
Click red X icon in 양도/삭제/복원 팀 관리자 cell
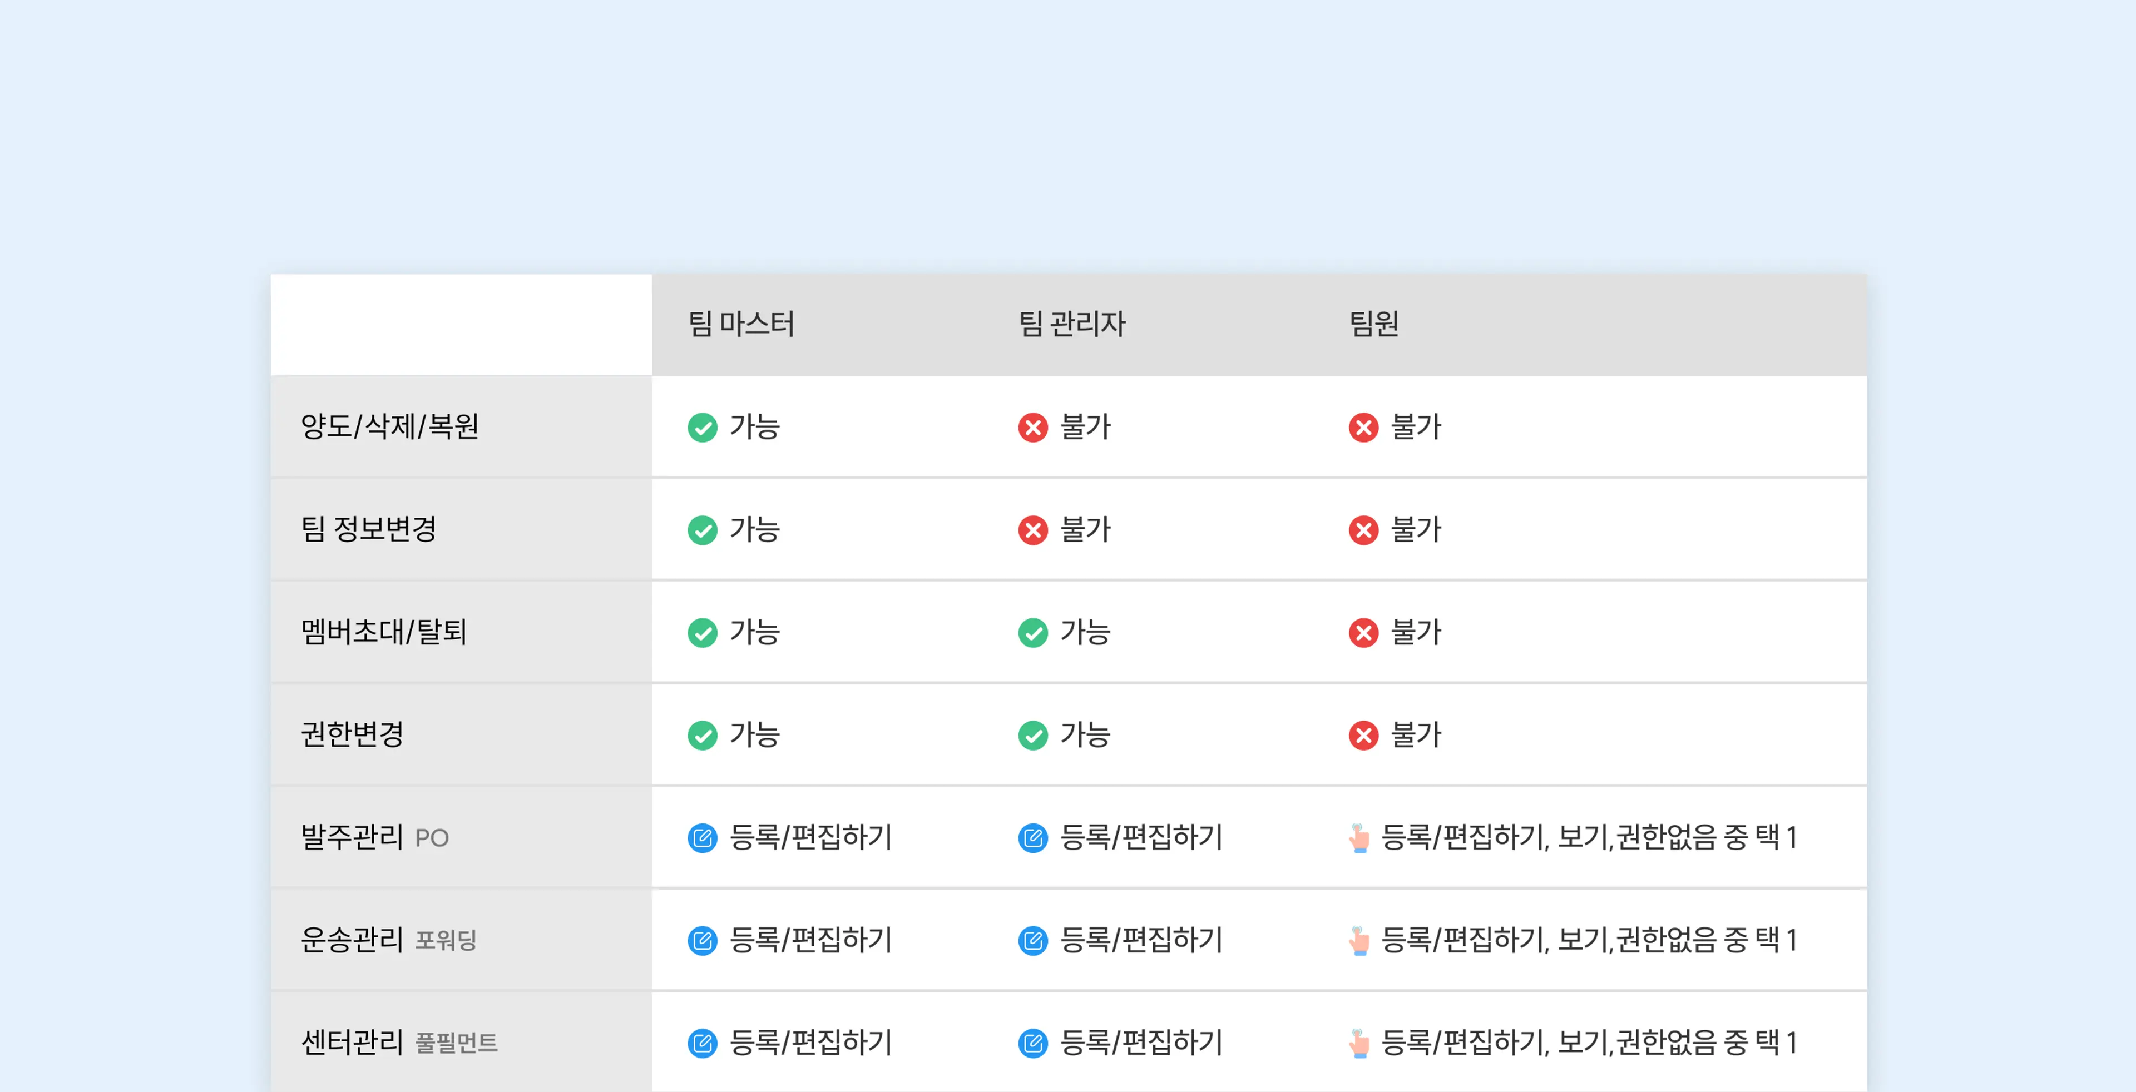[1032, 428]
